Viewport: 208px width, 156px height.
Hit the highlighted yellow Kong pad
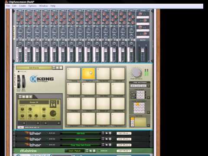pos(88,74)
